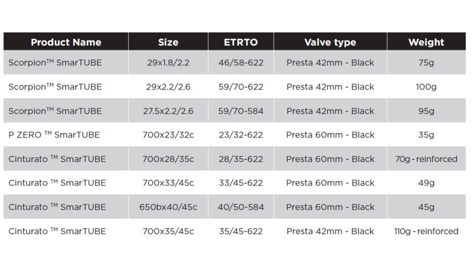Image resolution: width=476 pixels, height=267 pixels.
Task: Click the Product Name column header
Action: (x=66, y=42)
